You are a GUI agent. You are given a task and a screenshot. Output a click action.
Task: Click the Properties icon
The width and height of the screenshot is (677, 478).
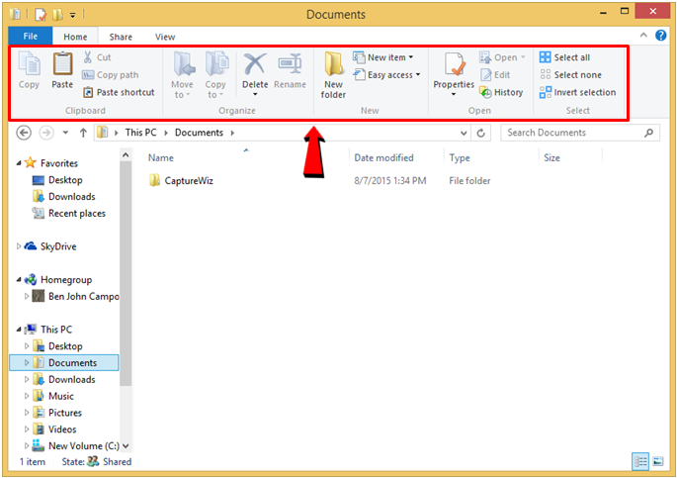[x=455, y=64]
